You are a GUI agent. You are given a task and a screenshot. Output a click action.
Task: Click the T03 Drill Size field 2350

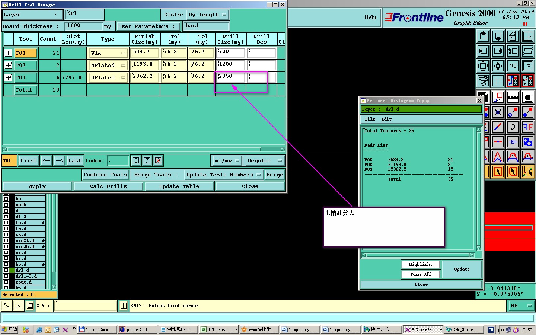(230, 77)
